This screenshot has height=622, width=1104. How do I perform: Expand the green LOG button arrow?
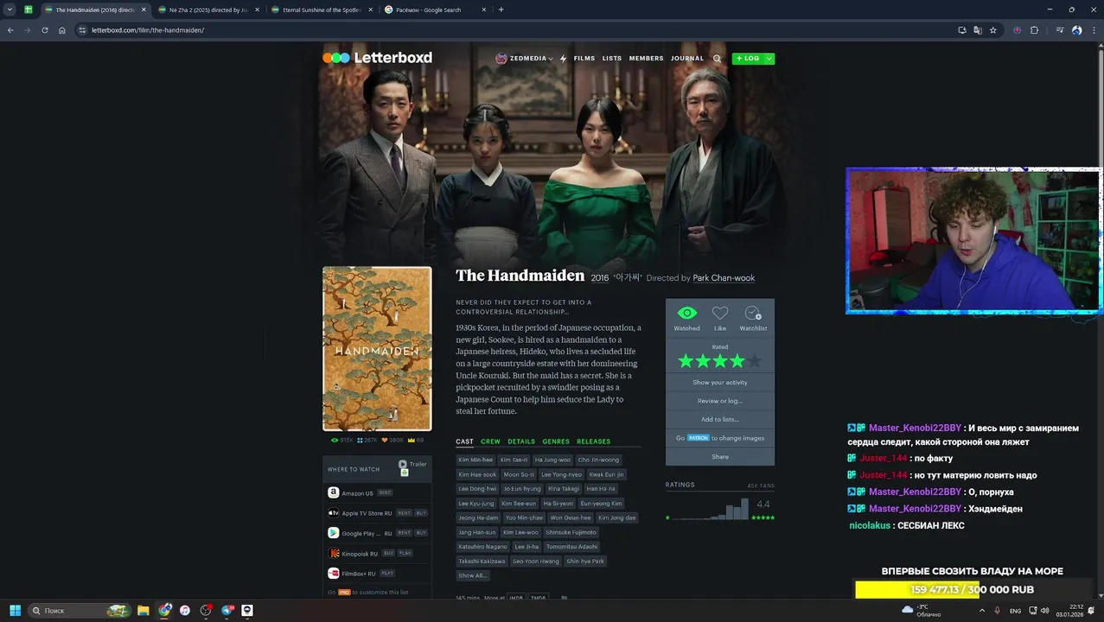769,59
